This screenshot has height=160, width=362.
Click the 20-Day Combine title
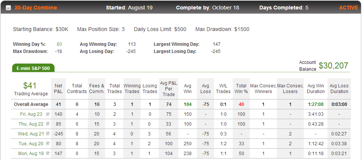click(36, 8)
